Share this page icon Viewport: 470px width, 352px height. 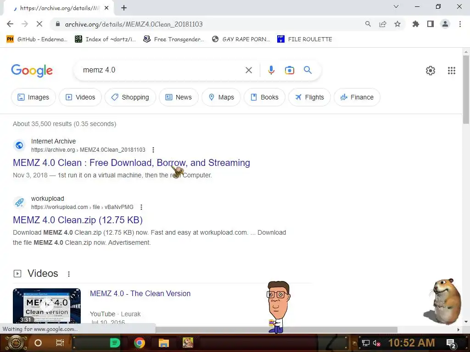(x=382, y=24)
